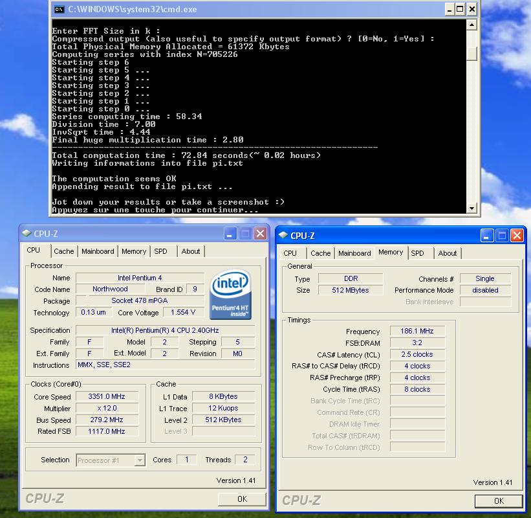Open About tab in right CPU-Z window
This screenshot has height=518, width=531.
point(448,253)
